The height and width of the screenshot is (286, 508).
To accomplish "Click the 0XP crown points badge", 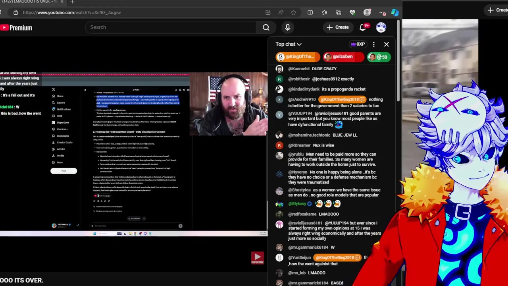I will click(x=357, y=44).
